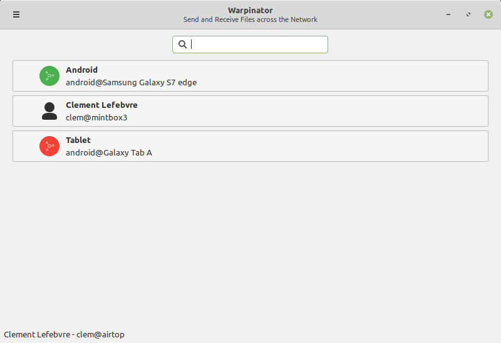Click empty space right of Android row
Viewport: 501px width, 343px height.
[x=344, y=76]
